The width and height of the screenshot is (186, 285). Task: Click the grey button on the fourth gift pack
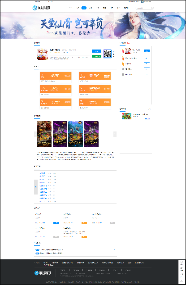tap(56, 237)
